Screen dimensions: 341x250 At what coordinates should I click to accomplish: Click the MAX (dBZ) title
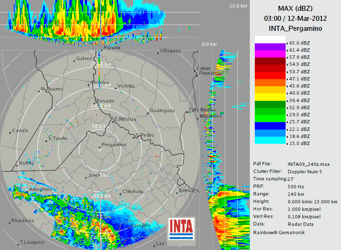295,8
